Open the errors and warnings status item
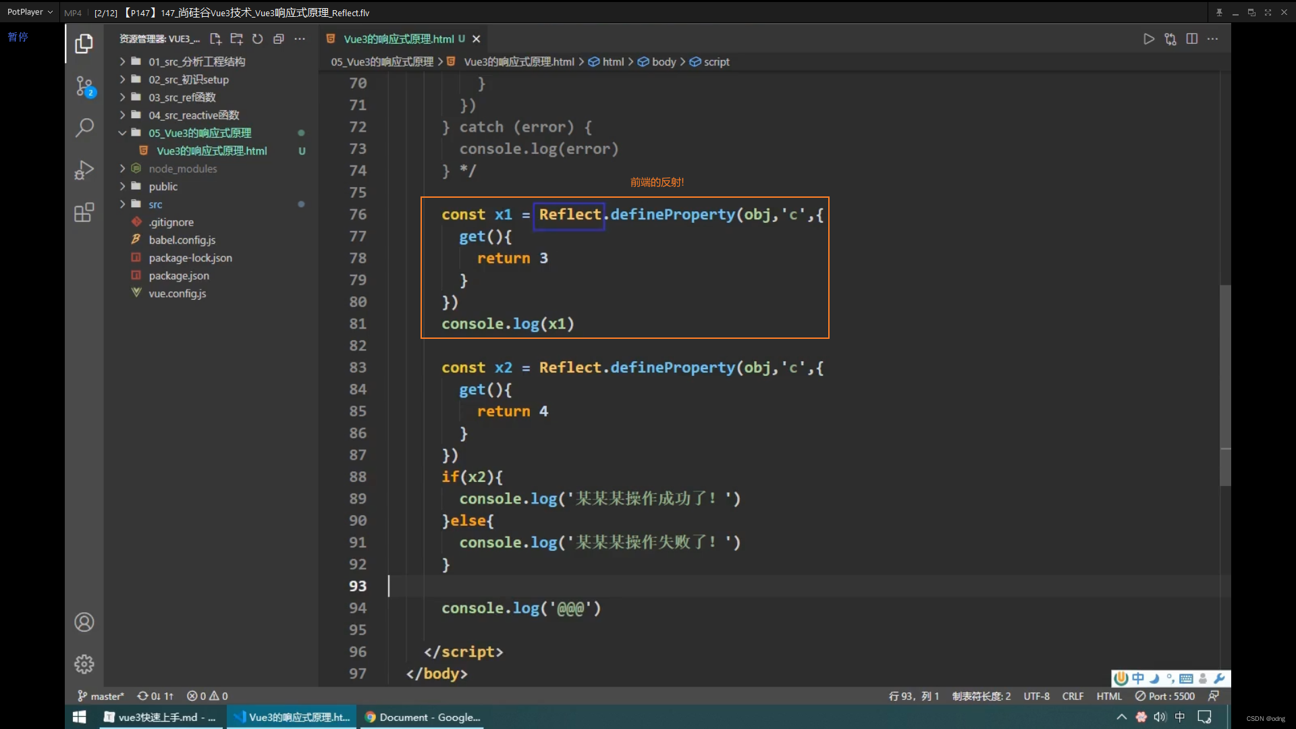The height and width of the screenshot is (729, 1296). tap(207, 696)
